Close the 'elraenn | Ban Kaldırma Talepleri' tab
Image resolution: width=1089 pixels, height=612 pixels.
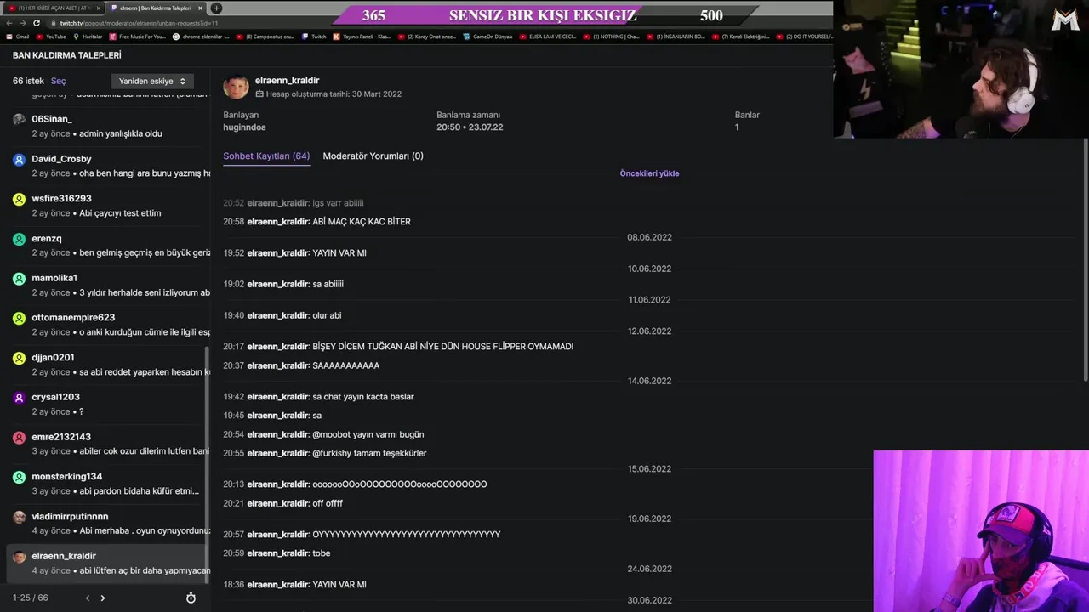click(200, 8)
